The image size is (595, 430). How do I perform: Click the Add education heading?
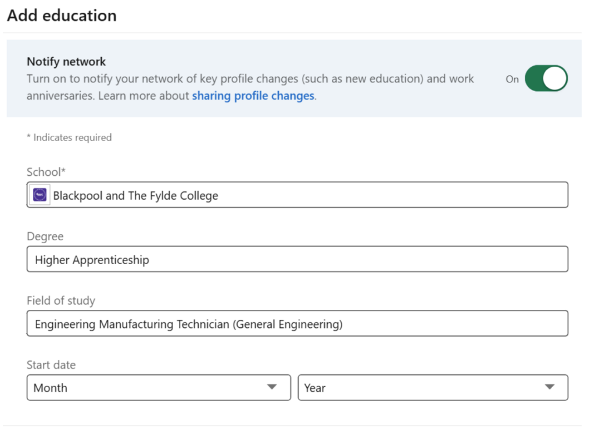click(62, 16)
